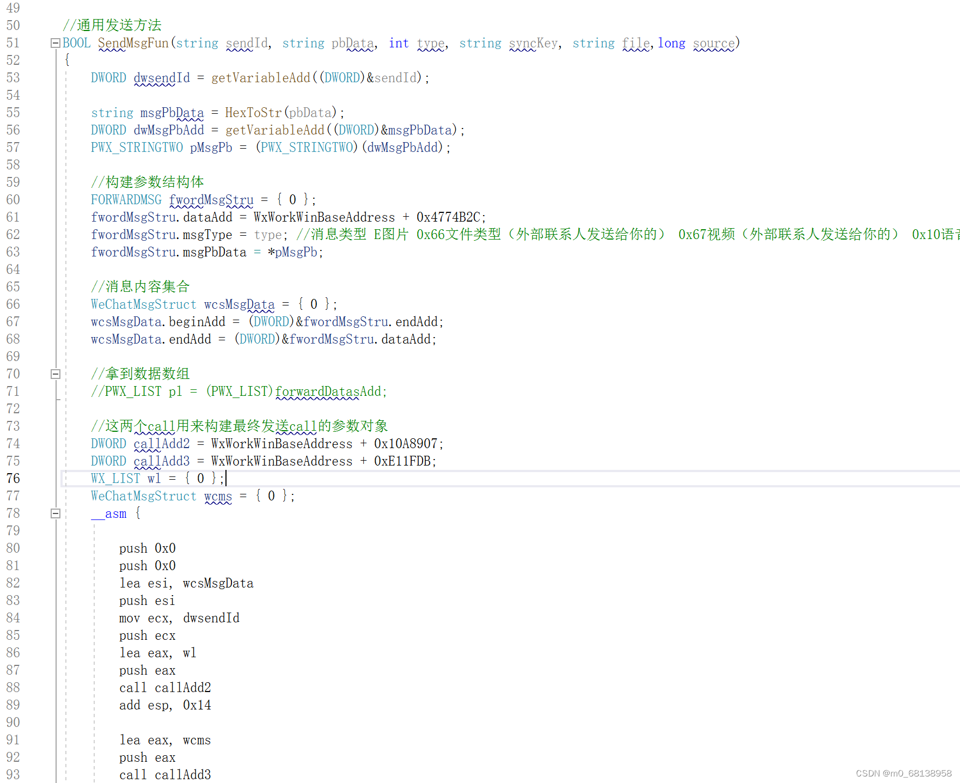This screenshot has width=960, height=783.
Task: Click the dwsendId variable declaration on line 53
Action: [x=162, y=78]
